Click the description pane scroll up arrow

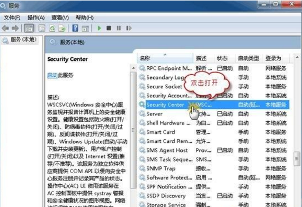point(134,68)
